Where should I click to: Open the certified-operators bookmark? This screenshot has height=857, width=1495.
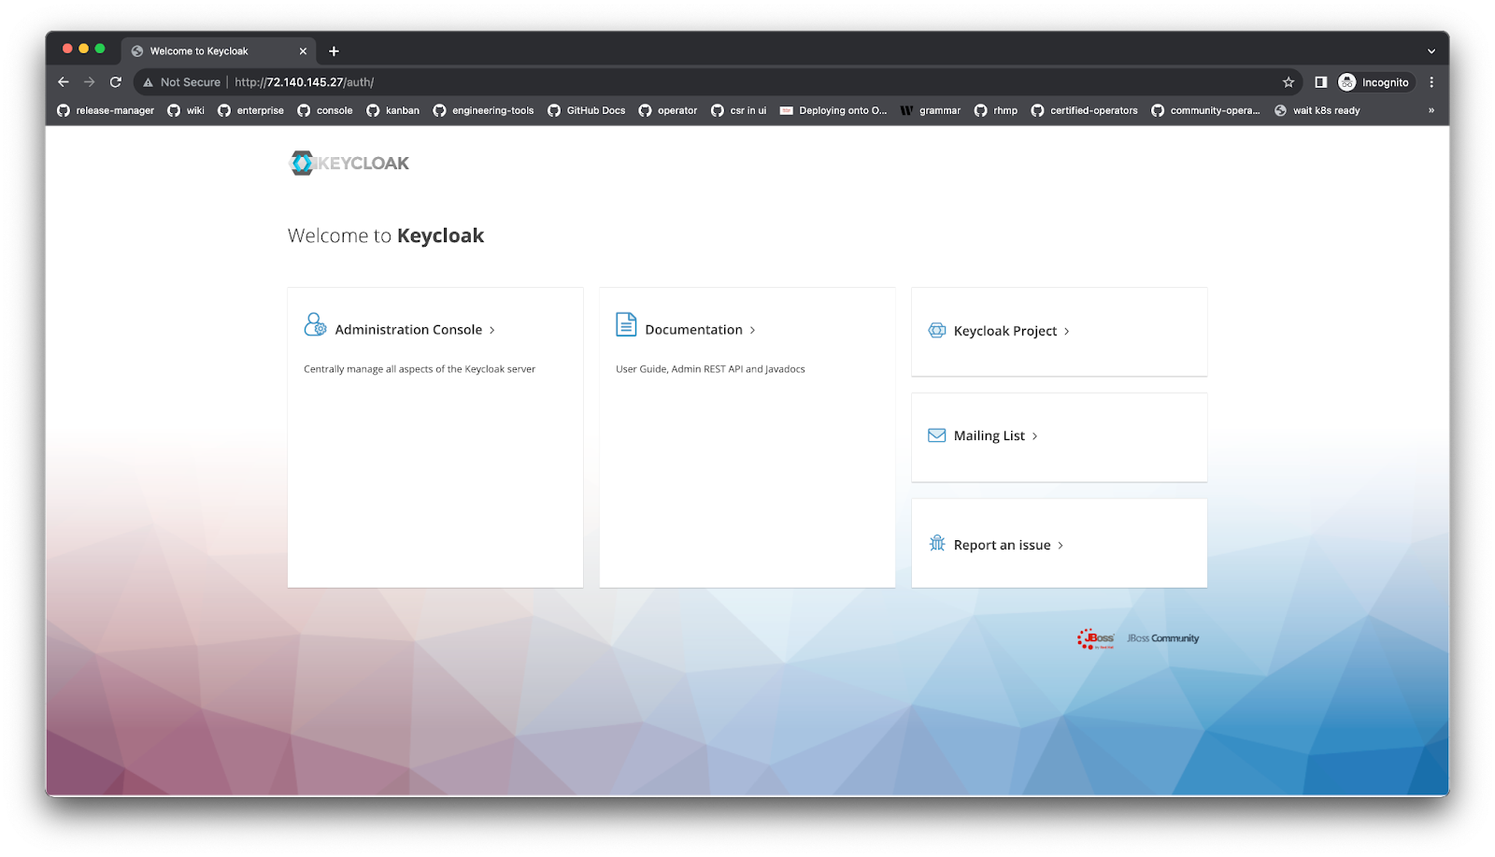coord(1085,110)
